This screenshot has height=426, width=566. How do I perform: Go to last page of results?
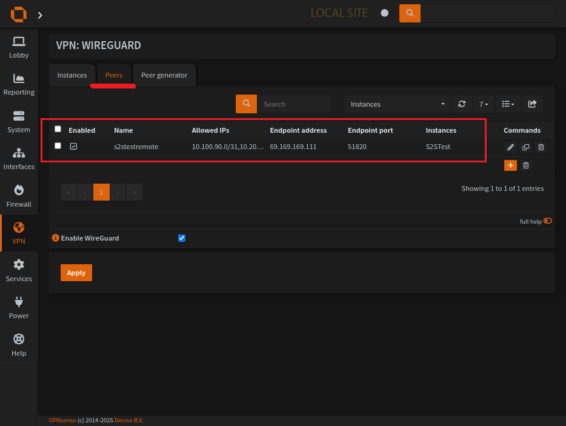click(x=135, y=192)
